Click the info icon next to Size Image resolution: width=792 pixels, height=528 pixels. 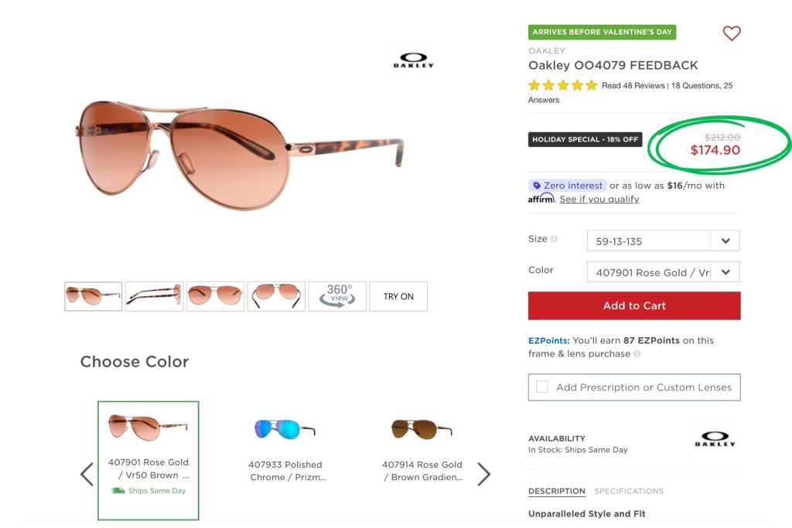point(555,239)
